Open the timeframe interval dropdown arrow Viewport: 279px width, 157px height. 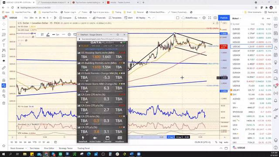51,18
